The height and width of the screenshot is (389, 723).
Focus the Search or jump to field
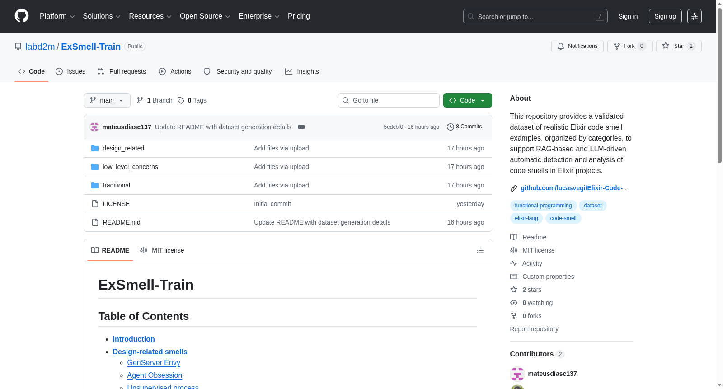(x=535, y=16)
